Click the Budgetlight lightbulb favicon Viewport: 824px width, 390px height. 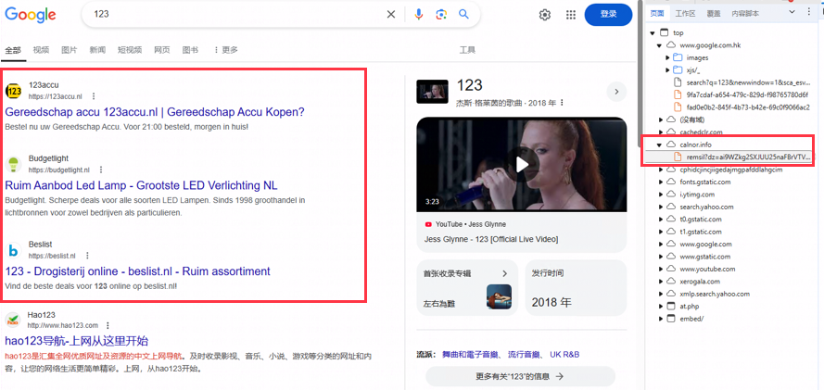pos(13,164)
